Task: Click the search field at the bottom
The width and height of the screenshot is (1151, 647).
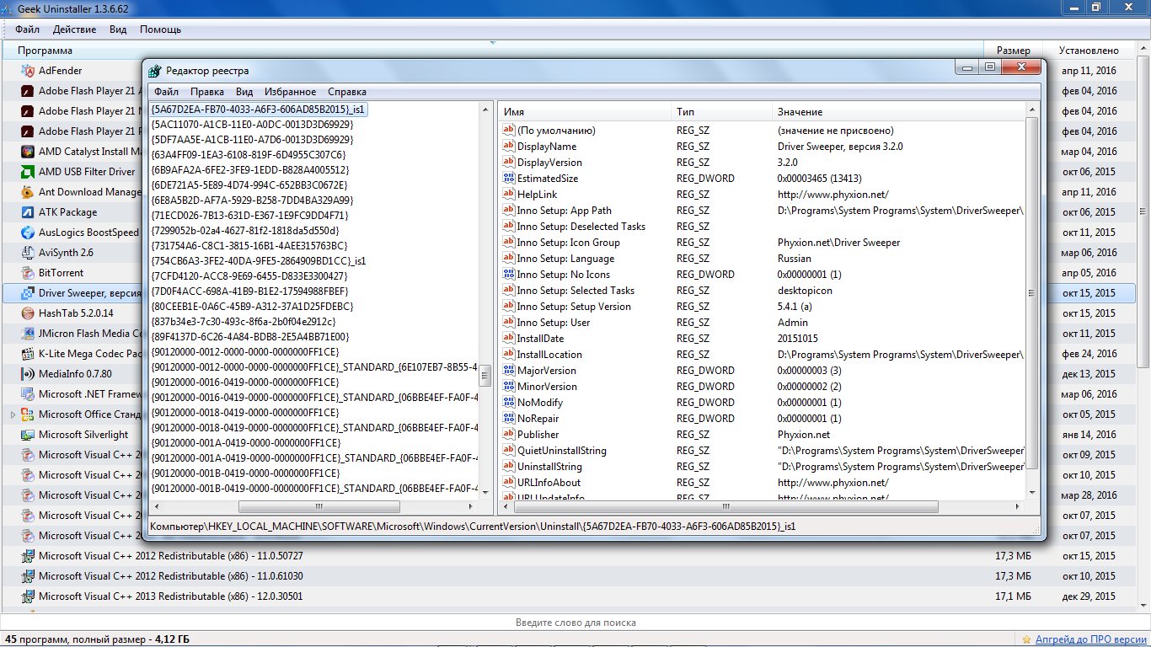Action: click(575, 623)
